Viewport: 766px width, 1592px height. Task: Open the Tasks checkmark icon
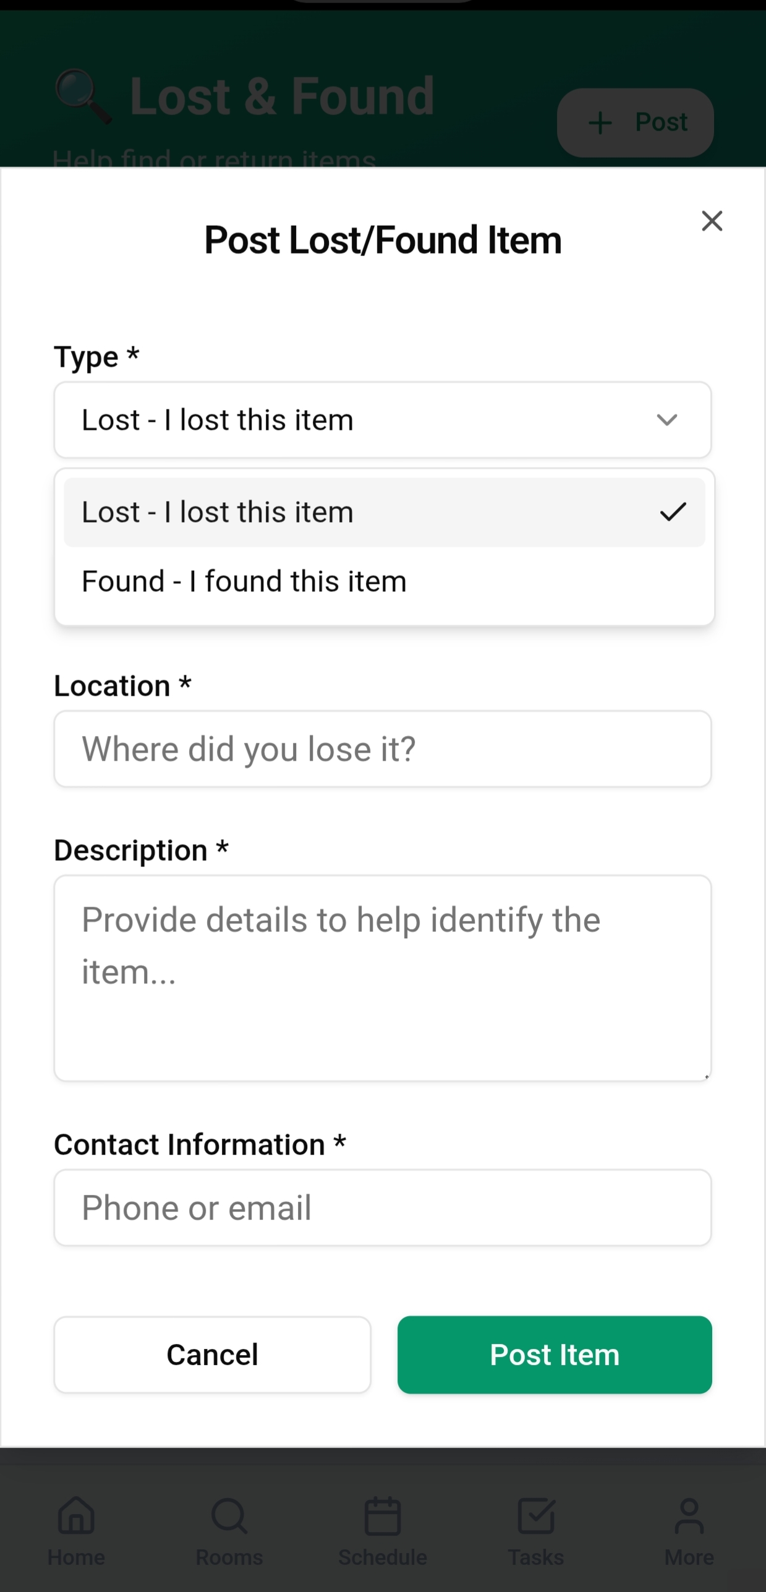pos(536,1515)
